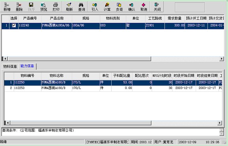228x146 pixels.
Task: Click the 确认 (Confirm) toolbar icon
Action: pos(131,7)
